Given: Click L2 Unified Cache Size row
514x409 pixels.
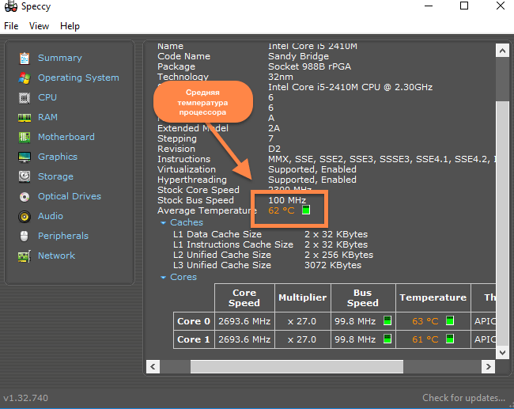Looking at the screenshot, I should [x=273, y=255].
